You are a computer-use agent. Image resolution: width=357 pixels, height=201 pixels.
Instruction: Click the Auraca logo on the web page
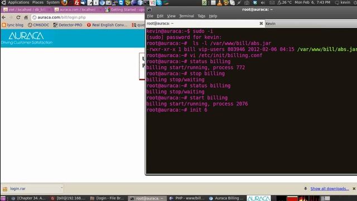point(26,38)
